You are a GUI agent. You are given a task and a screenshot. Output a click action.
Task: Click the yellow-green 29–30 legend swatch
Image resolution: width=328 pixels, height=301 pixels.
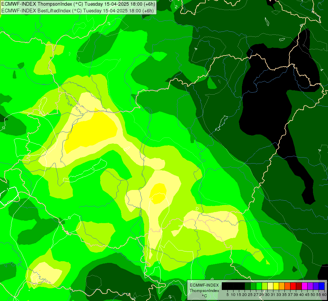pyautogui.click(x=265, y=286)
